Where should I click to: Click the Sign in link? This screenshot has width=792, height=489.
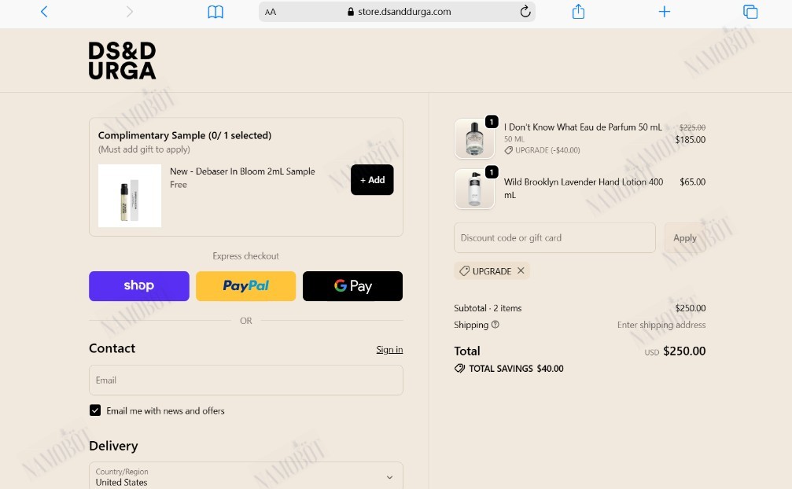click(389, 349)
